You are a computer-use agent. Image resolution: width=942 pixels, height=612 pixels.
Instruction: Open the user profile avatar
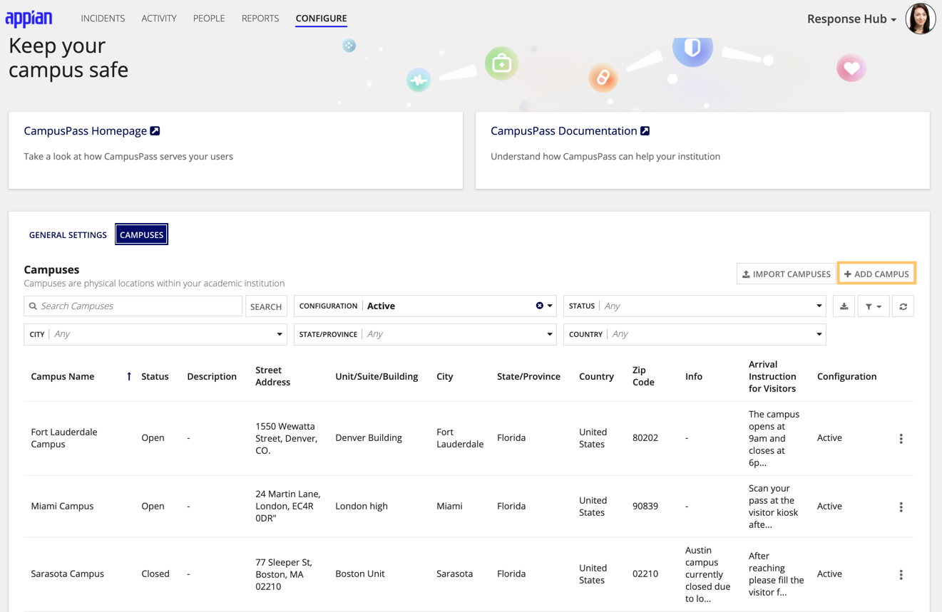[920, 19]
